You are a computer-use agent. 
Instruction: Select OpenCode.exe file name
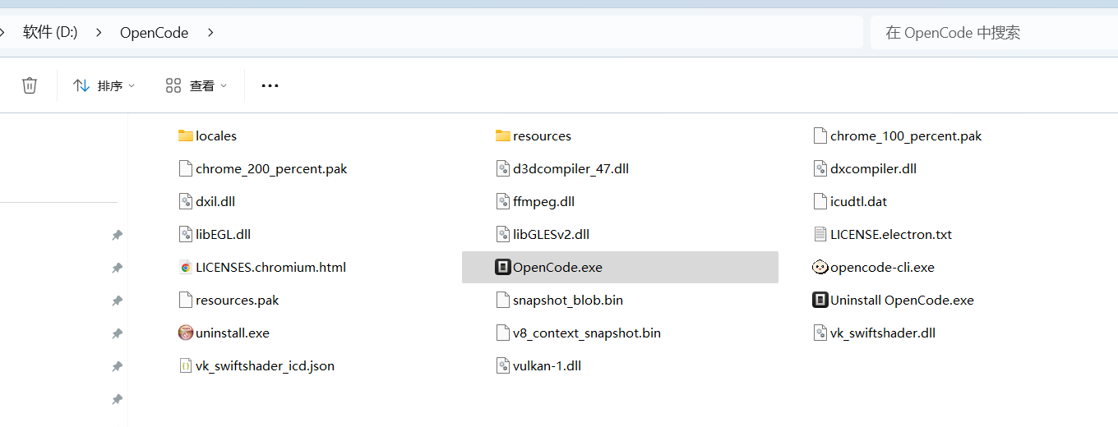557,267
